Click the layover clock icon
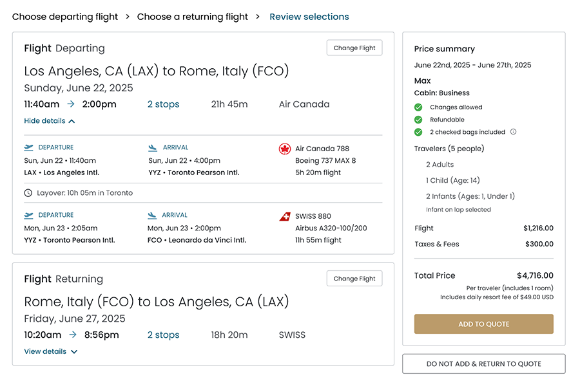This screenshot has width=580, height=388. 28,193
